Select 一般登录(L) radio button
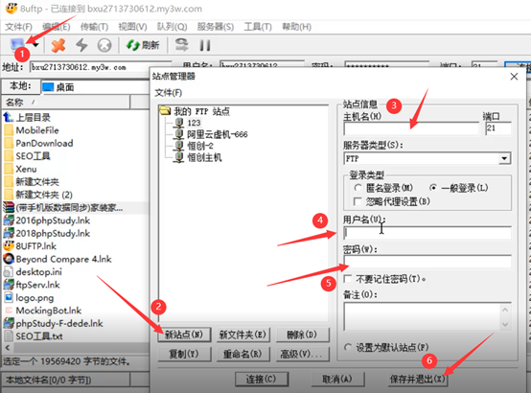The image size is (531, 393). tap(433, 188)
